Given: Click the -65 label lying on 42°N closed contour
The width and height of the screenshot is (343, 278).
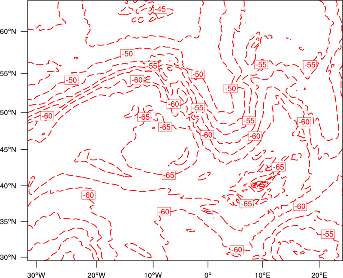Looking at the screenshot, I should tap(168, 175).
